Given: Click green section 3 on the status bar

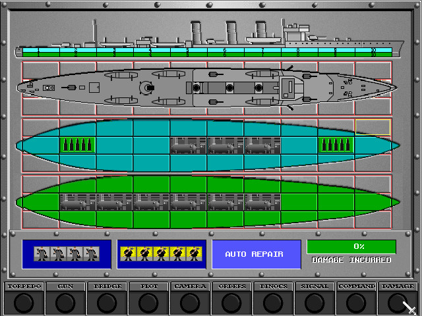Looking at the screenshot, I should click(x=115, y=55).
